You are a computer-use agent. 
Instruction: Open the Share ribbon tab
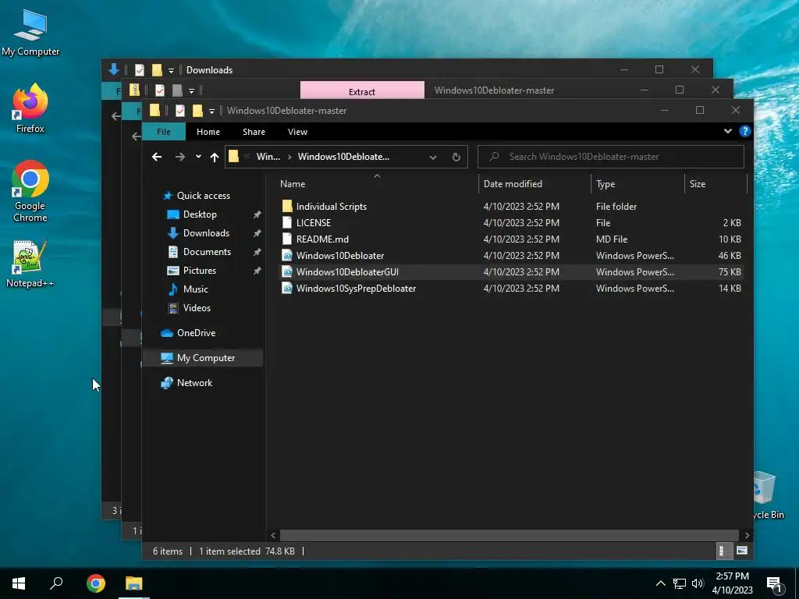[x=254, y=132]
